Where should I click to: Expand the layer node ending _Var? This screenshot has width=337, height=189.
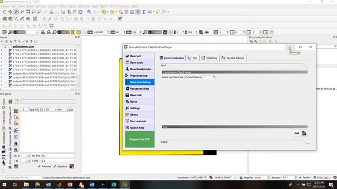tap(2, 73)
